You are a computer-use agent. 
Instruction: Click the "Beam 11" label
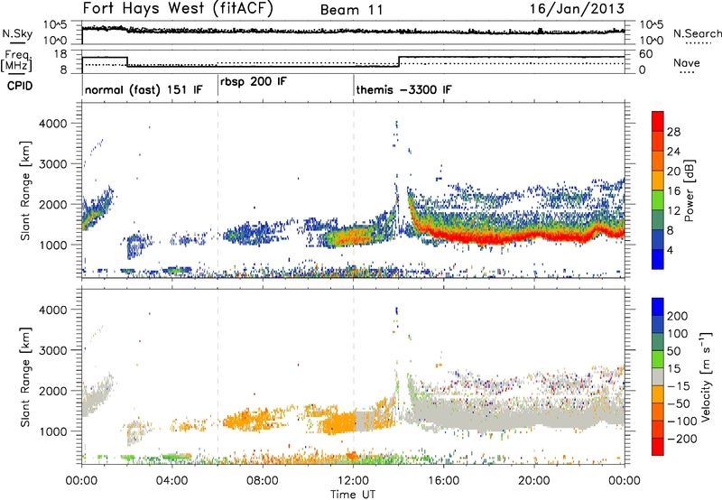pyautogui.click(x=352, y=10)
